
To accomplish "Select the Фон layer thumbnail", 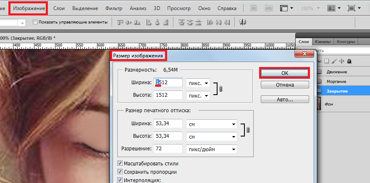I will (319, 104).
